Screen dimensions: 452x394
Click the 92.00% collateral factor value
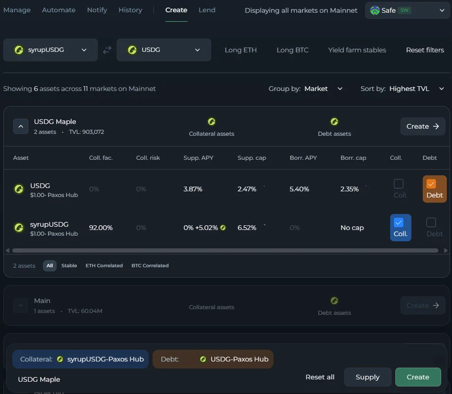coord(101,228)
